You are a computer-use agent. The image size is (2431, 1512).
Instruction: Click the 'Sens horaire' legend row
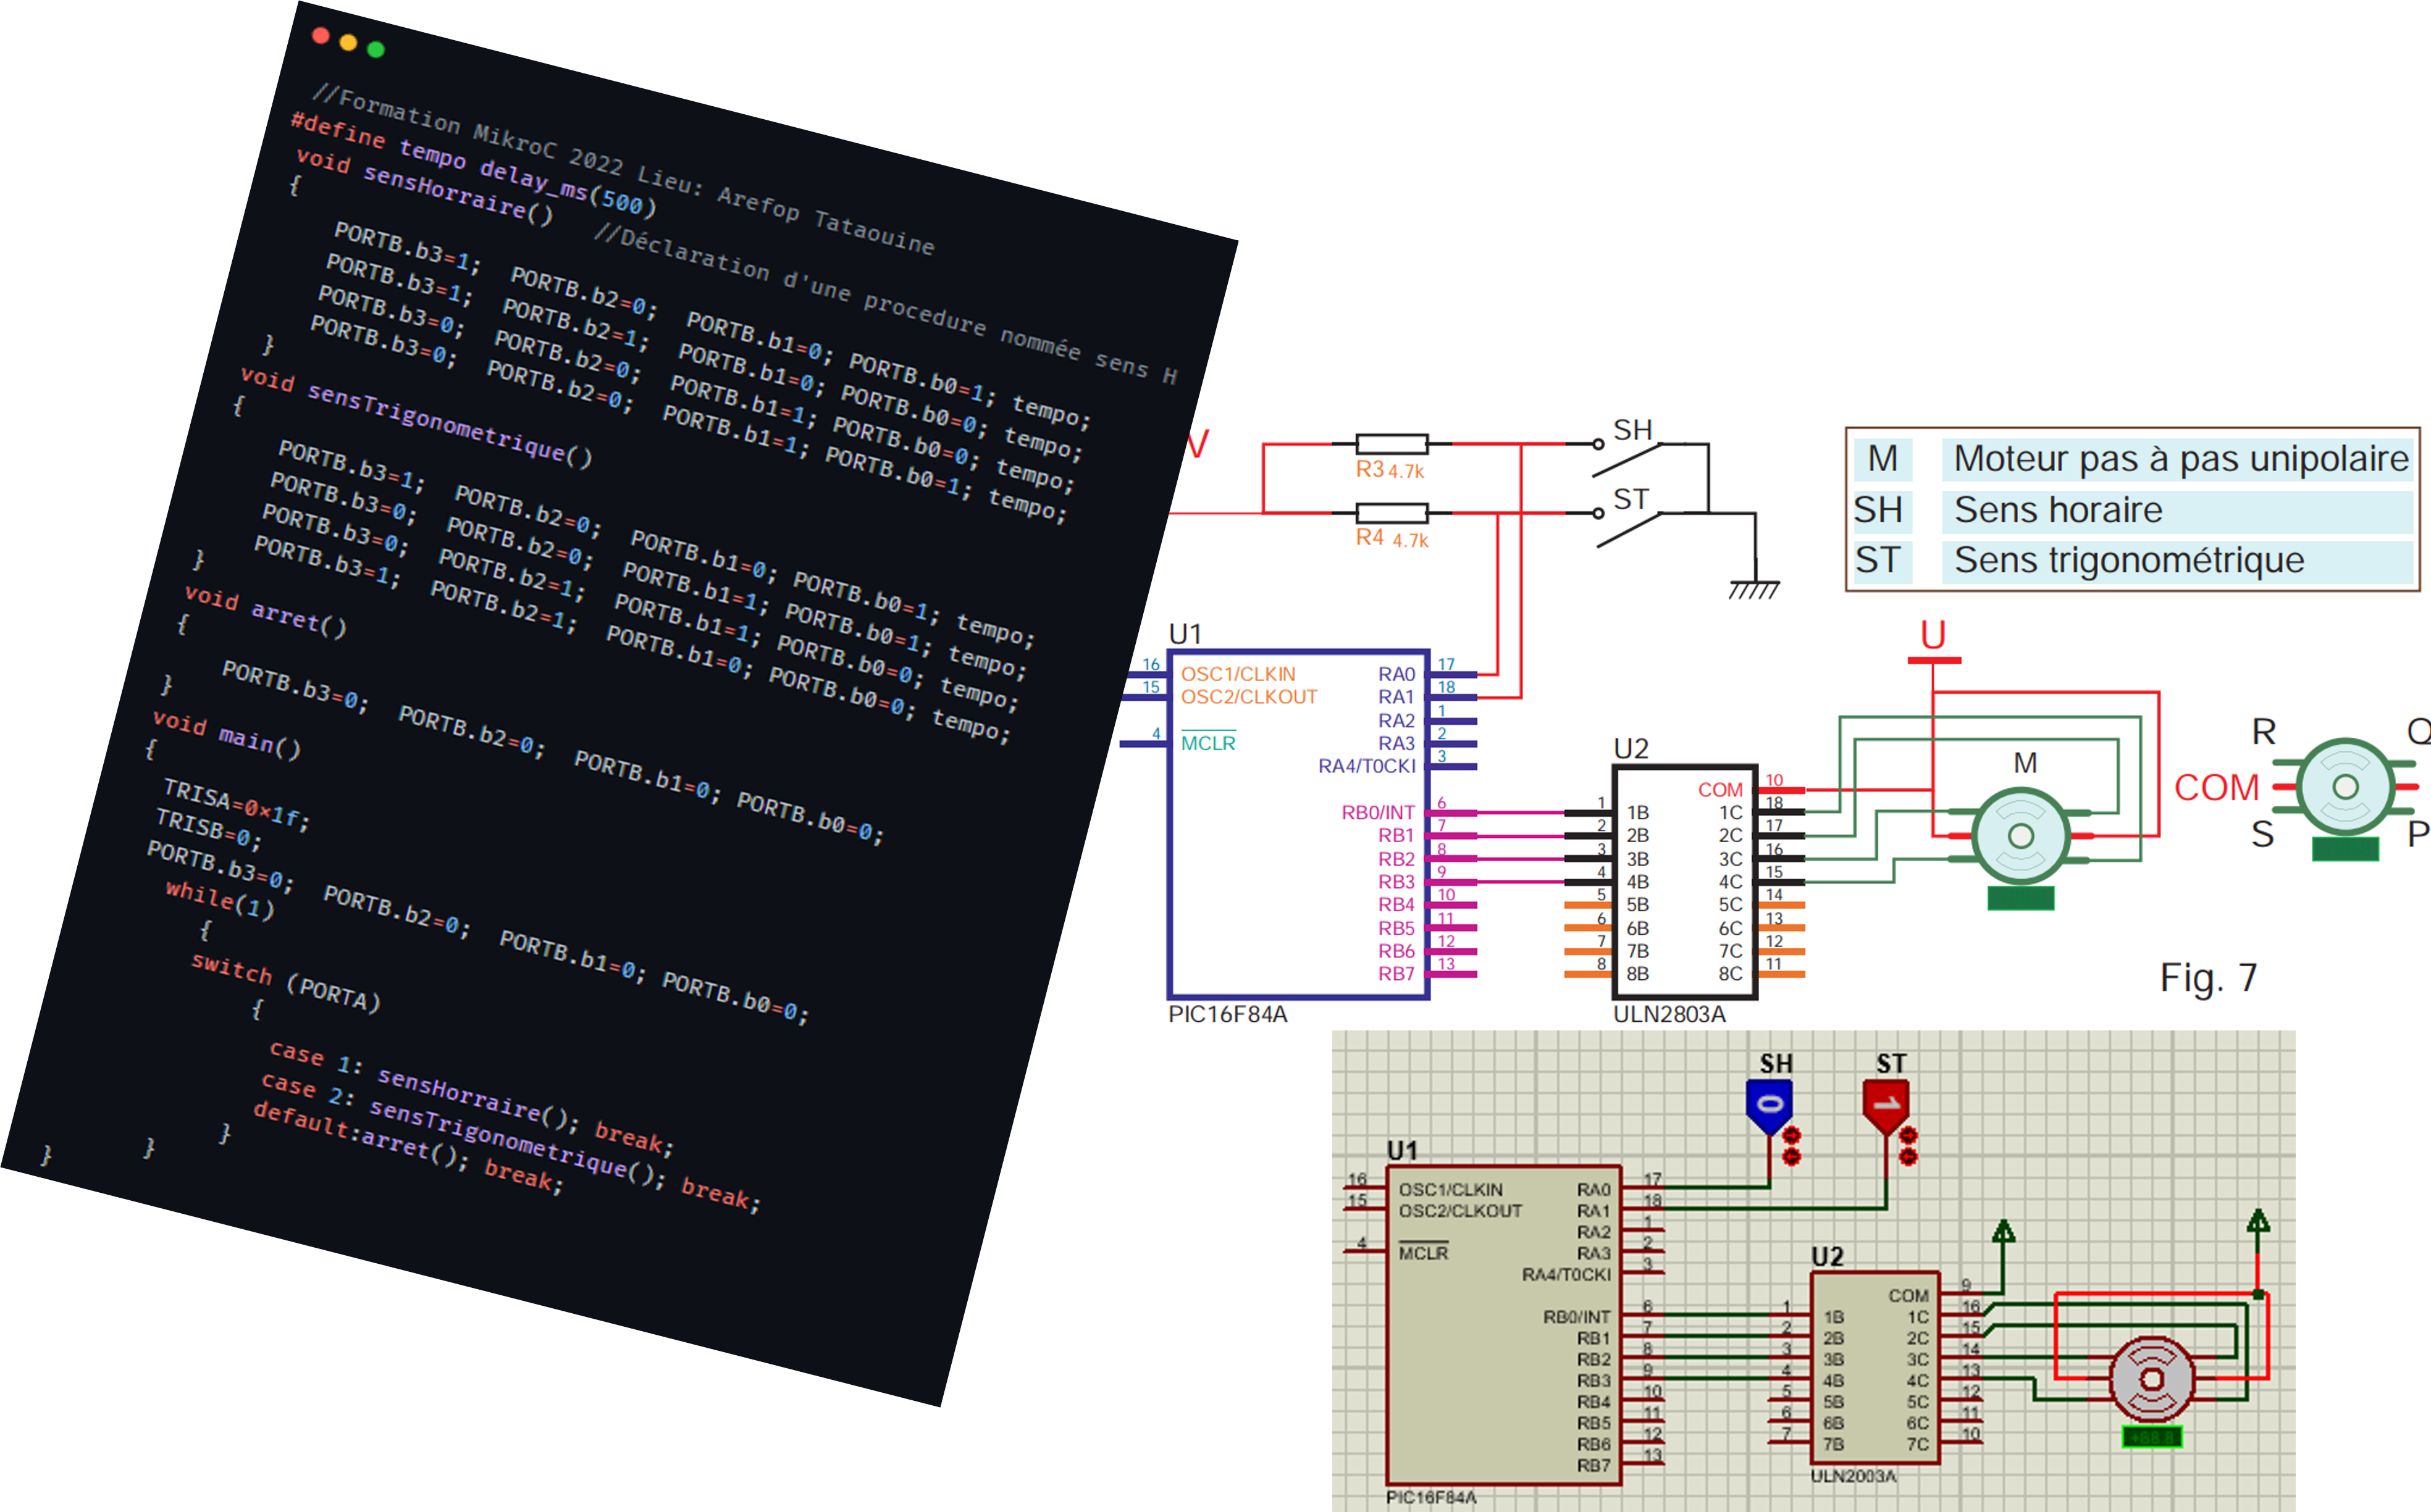(x=2133, y=510)
